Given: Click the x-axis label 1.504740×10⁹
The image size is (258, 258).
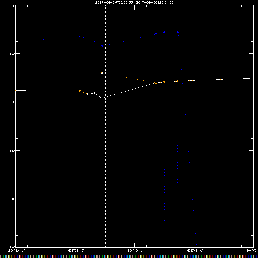Looking at the screenshot, I should click(x=135, y=251).
